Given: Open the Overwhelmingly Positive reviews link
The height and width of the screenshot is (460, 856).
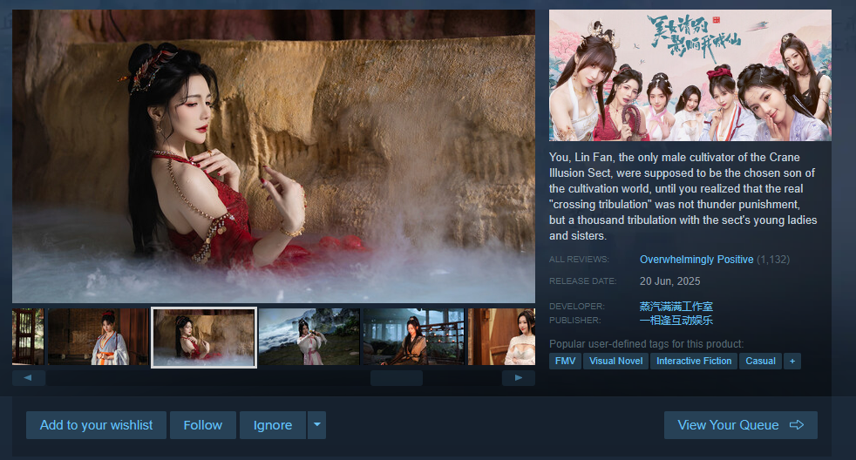Looking at the screenshot, I should [x=696, y=260].
